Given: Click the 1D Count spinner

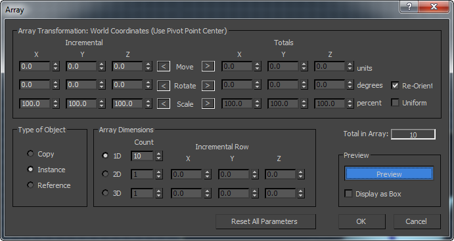Looking at the screenshot, I should click(158, 156).
